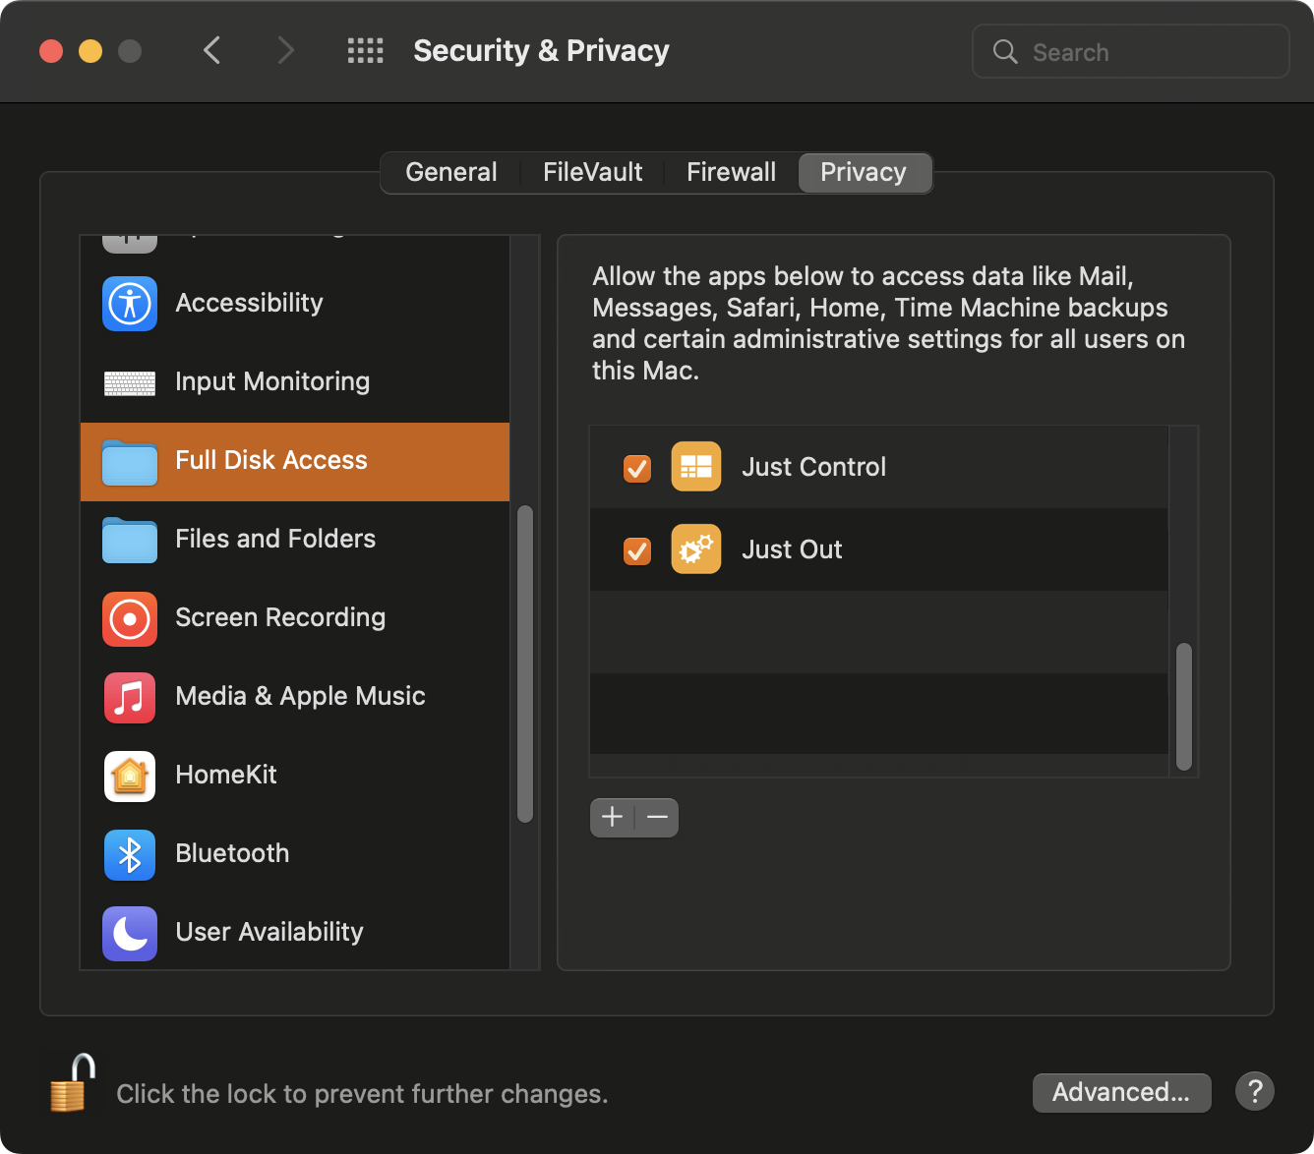This screenshot has width=1314, height=1154.
Task: Select the HomeKit label
Action: tap(226, 775)
